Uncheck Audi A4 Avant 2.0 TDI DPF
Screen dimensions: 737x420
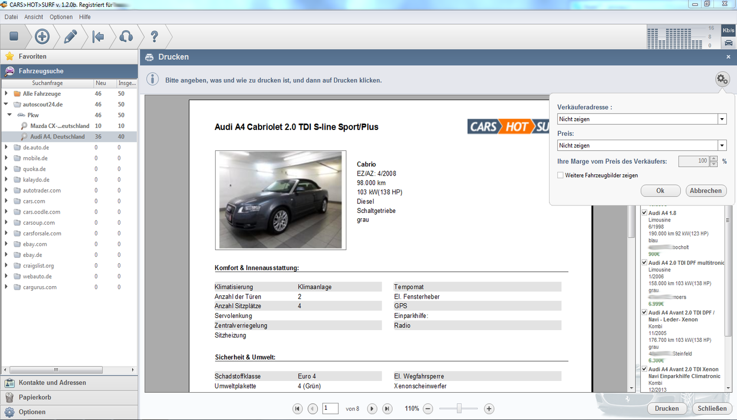tap(644, 312)
